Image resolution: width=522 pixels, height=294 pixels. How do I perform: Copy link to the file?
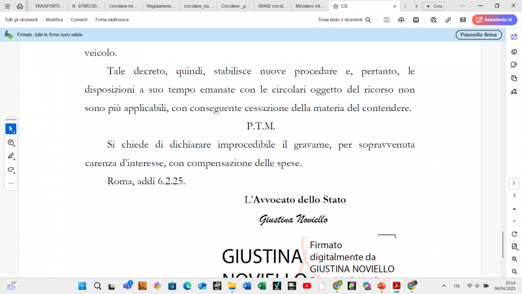click(448, 20)
